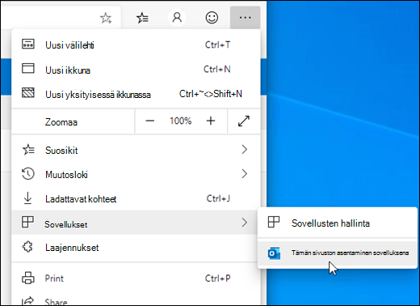Expand the Muutosloki submenu chevron
This screenshot has height=306, width=420.
(244, 173)
